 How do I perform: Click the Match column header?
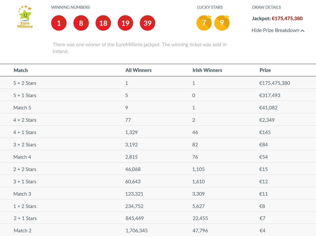(x=21, y=70)
